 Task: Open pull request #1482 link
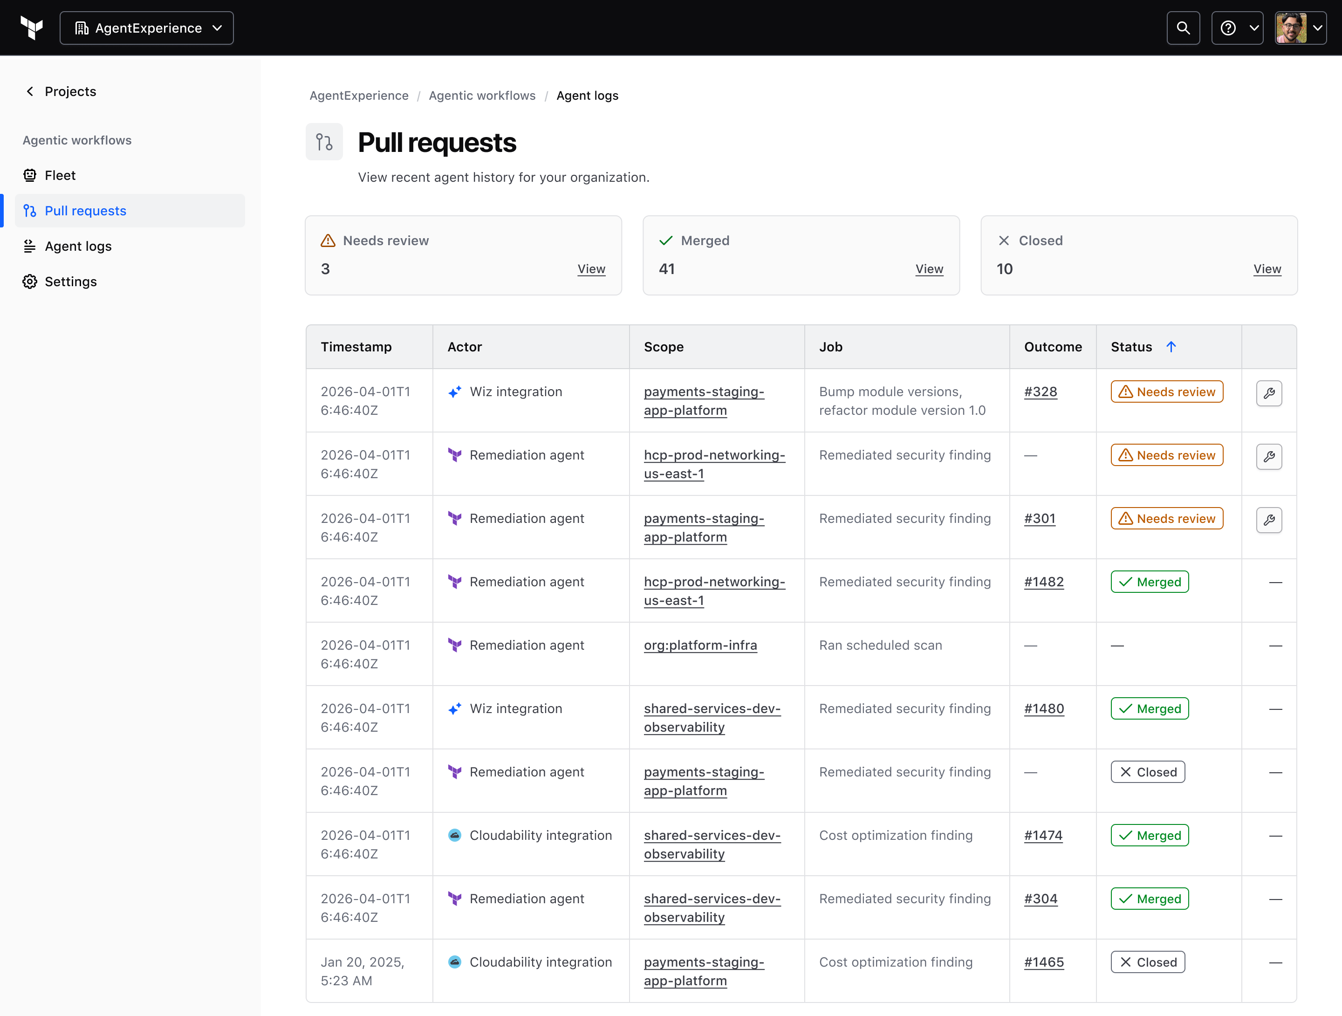1043,582
